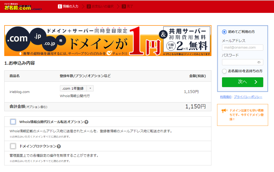
Task: Click the 商品名 column header
Action: tap(15, 76)
